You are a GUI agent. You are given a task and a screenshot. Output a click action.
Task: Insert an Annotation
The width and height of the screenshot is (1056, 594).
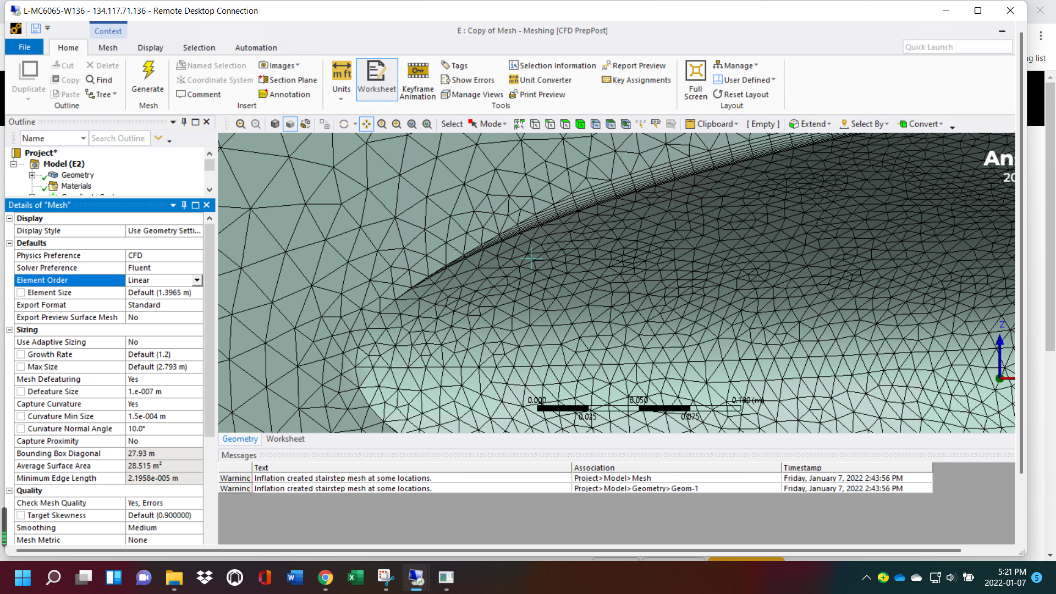[284, 95]
